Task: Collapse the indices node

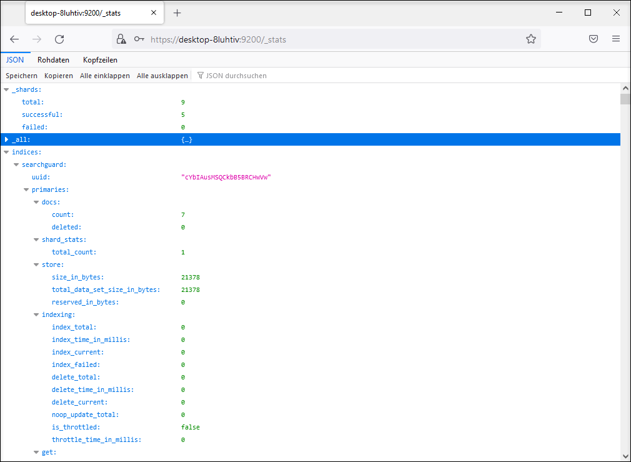Action: [6, 153]
